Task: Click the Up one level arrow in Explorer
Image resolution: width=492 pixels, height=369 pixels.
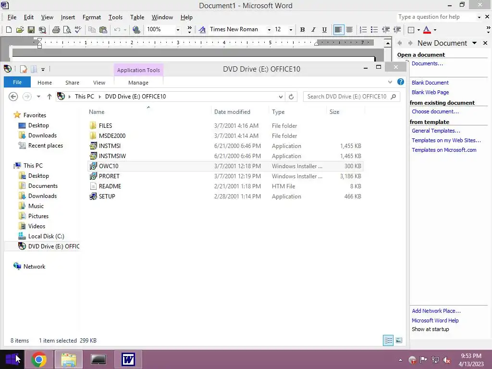Action: (49, 97)
